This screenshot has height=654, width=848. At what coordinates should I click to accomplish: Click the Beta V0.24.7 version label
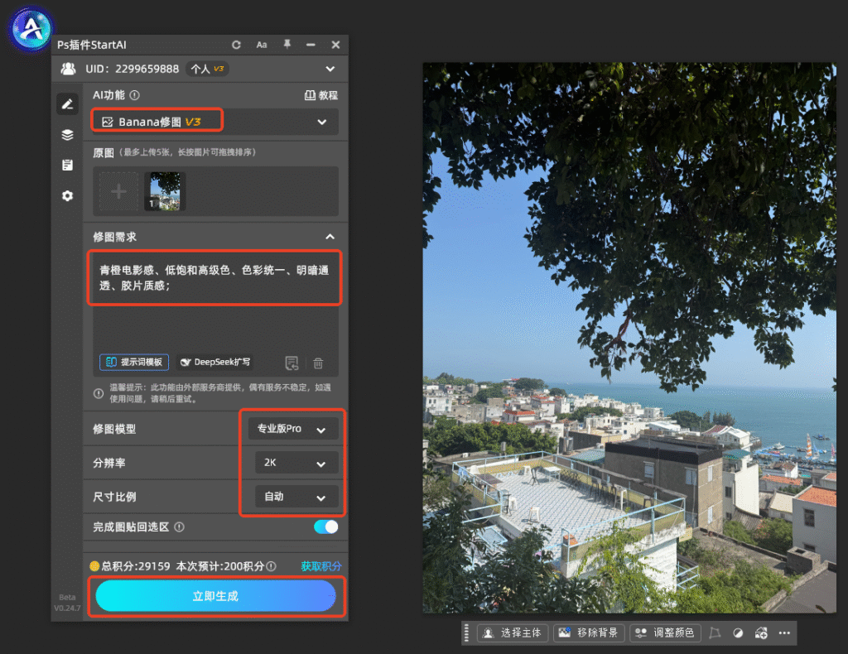click(x=67, y=603)
